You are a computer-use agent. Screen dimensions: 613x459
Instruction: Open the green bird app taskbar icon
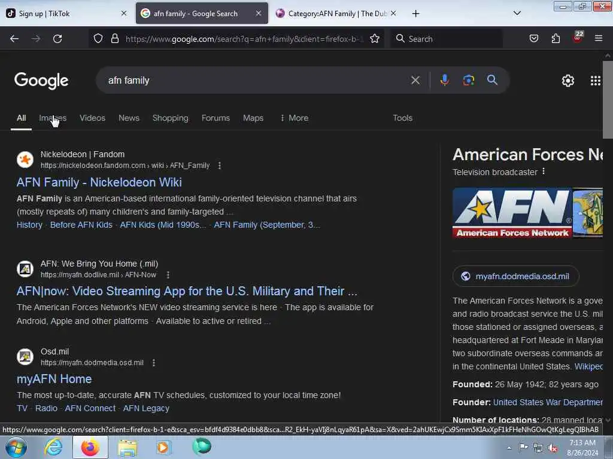tap(202, 446)
